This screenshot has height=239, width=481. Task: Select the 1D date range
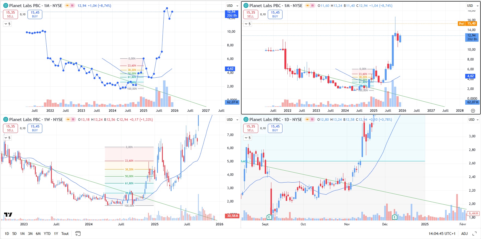[7, 234]
